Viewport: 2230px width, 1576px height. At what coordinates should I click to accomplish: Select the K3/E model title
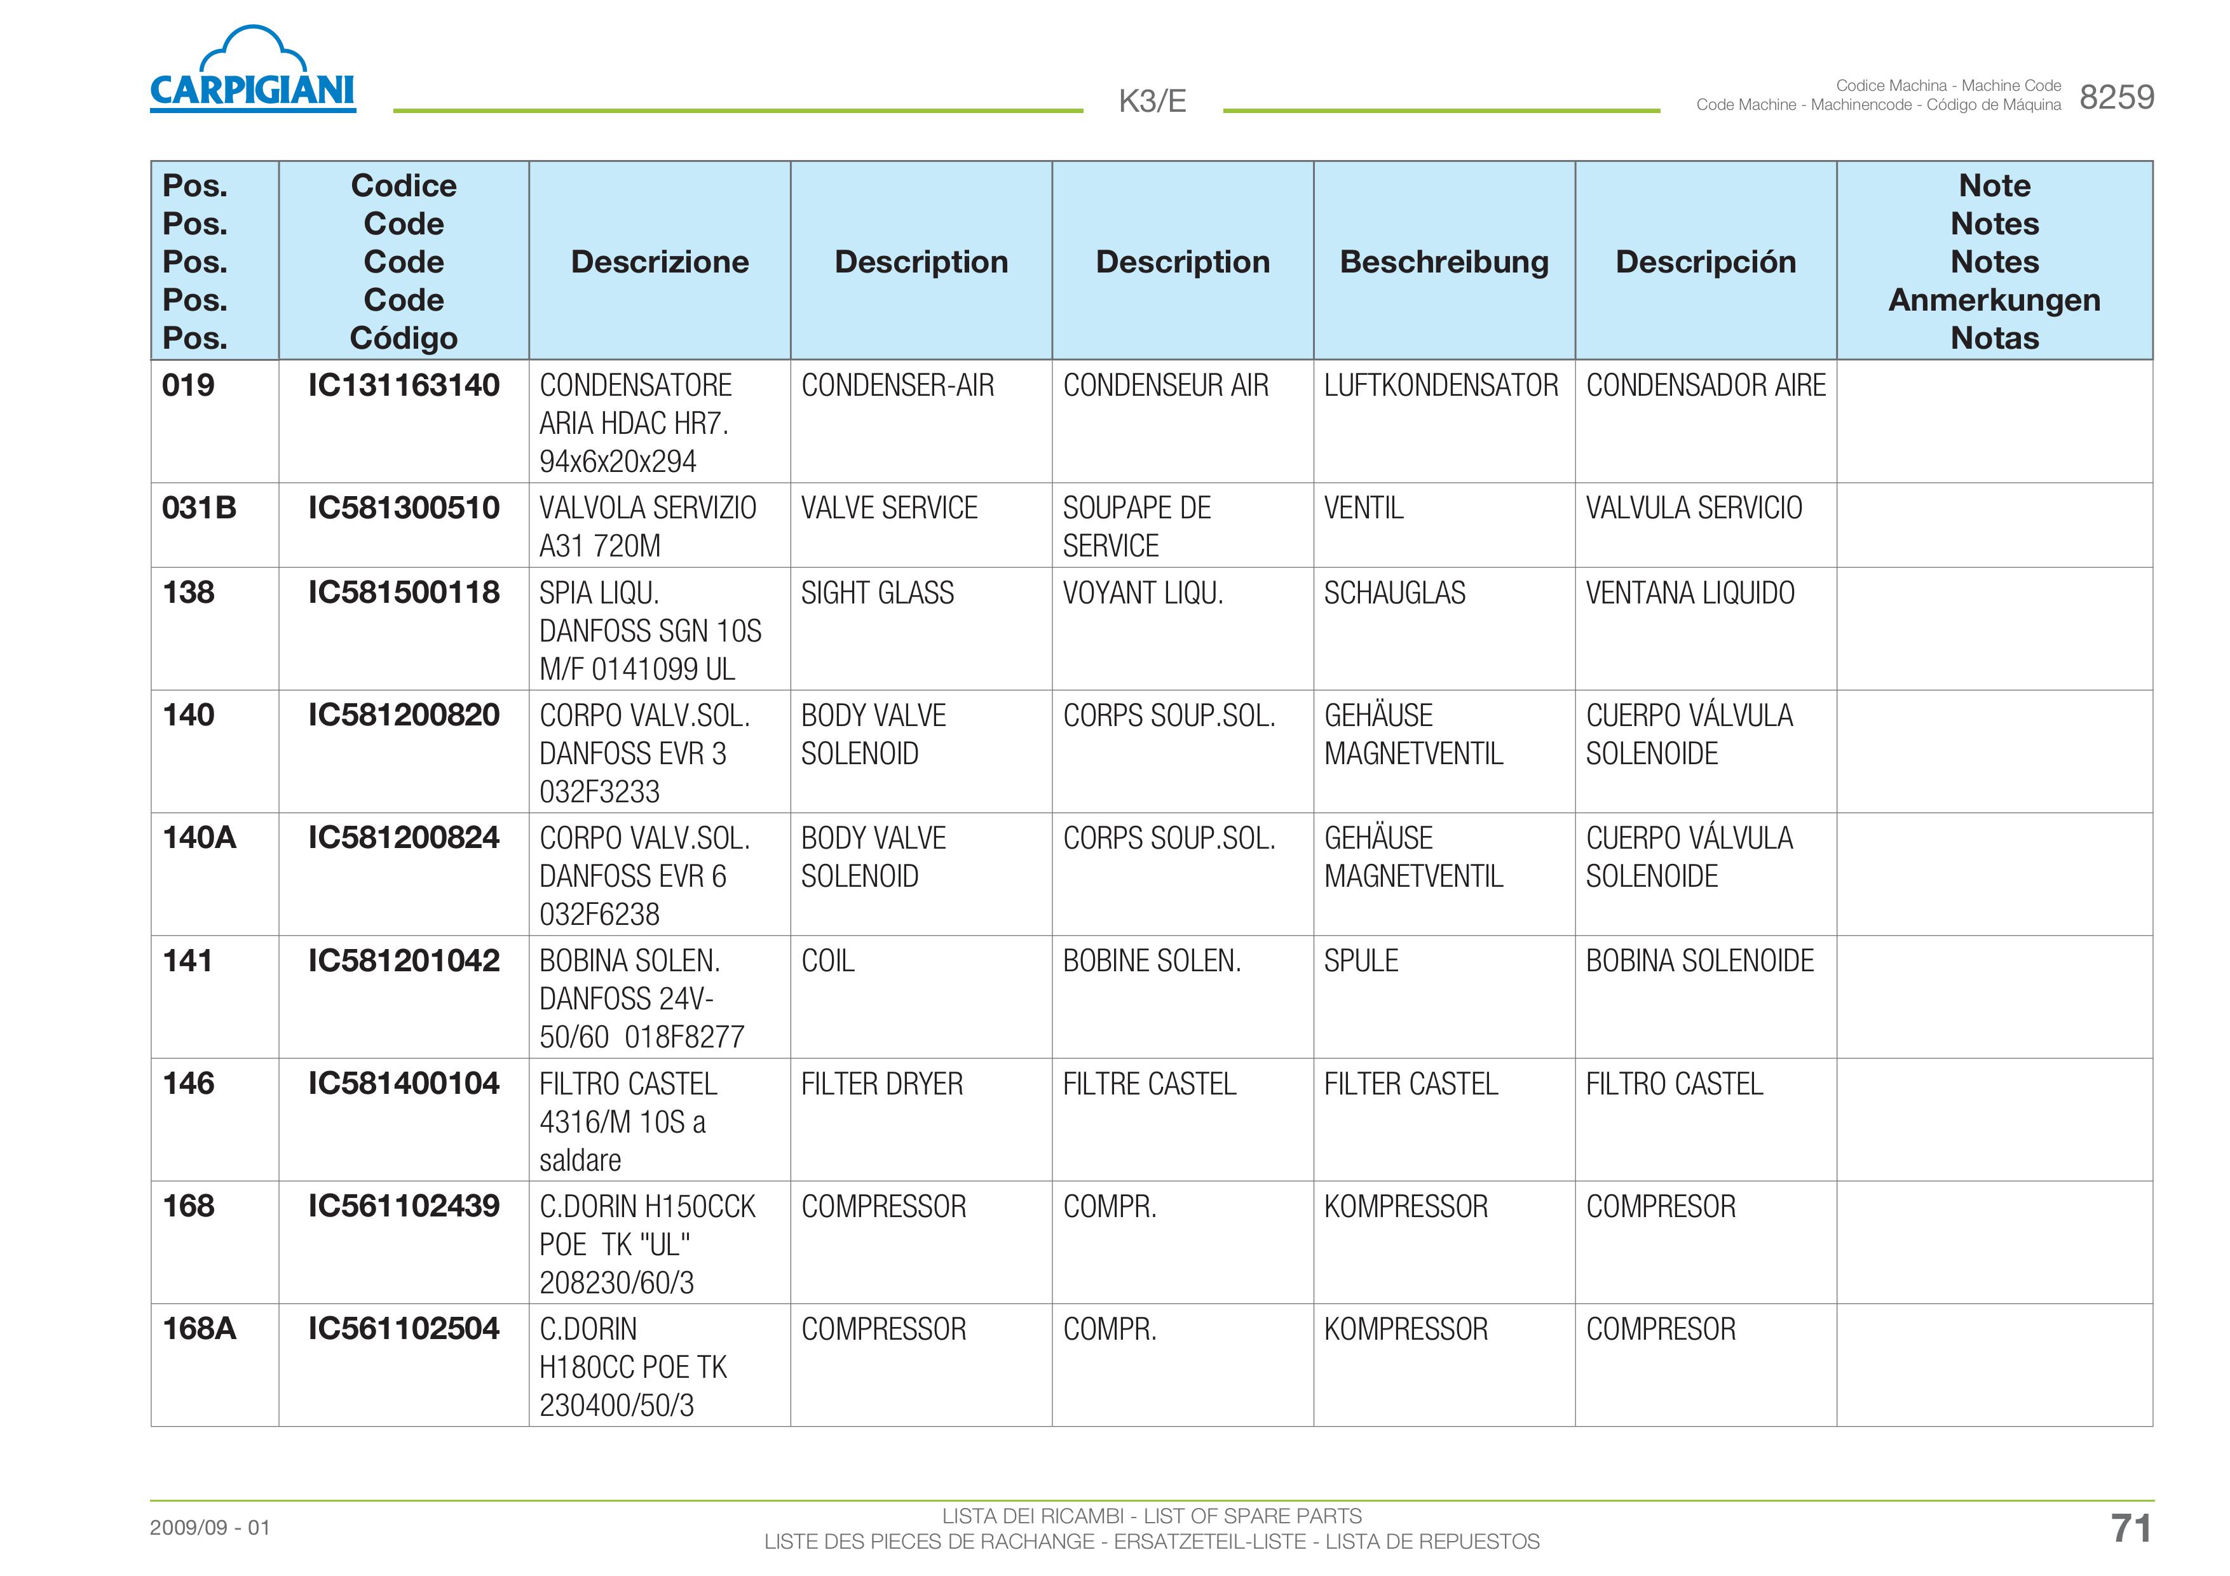point(1152,101)
